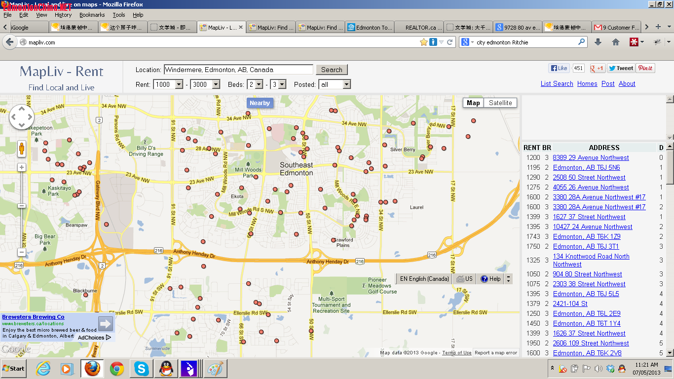Open Paint palette app in taskbar

coord(214,369)
